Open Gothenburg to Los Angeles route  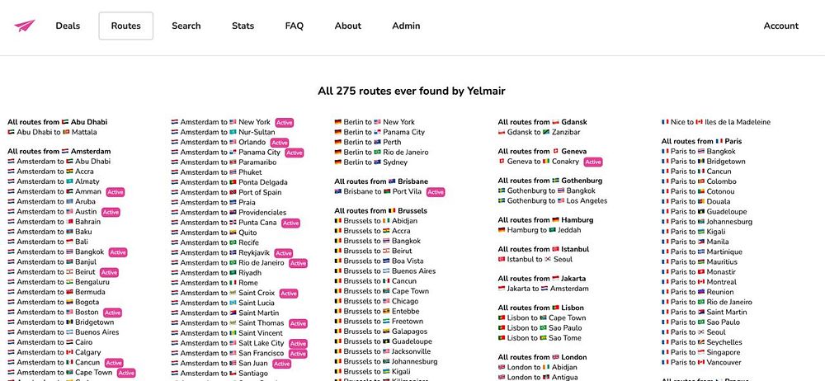click(x=553, y=201)
